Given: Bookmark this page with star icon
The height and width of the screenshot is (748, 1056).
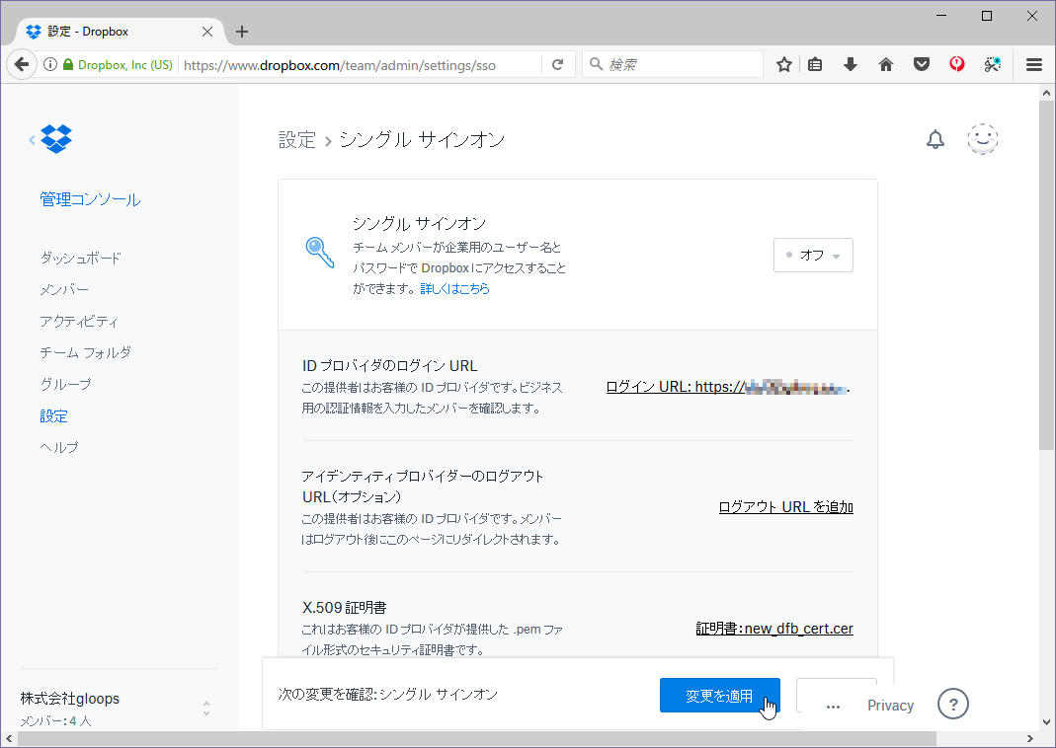Looking at the screenshot, I should point(783,65).
